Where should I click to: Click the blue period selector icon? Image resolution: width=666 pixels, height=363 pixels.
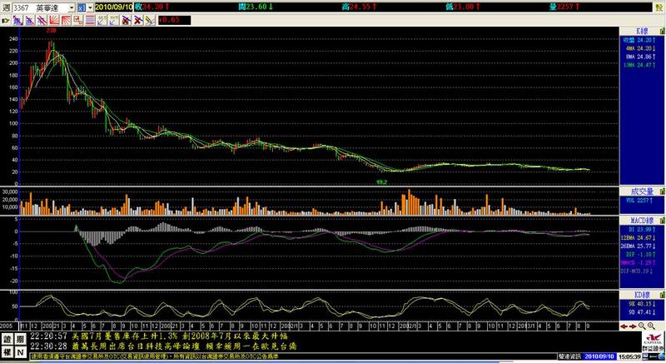(82, 7)
